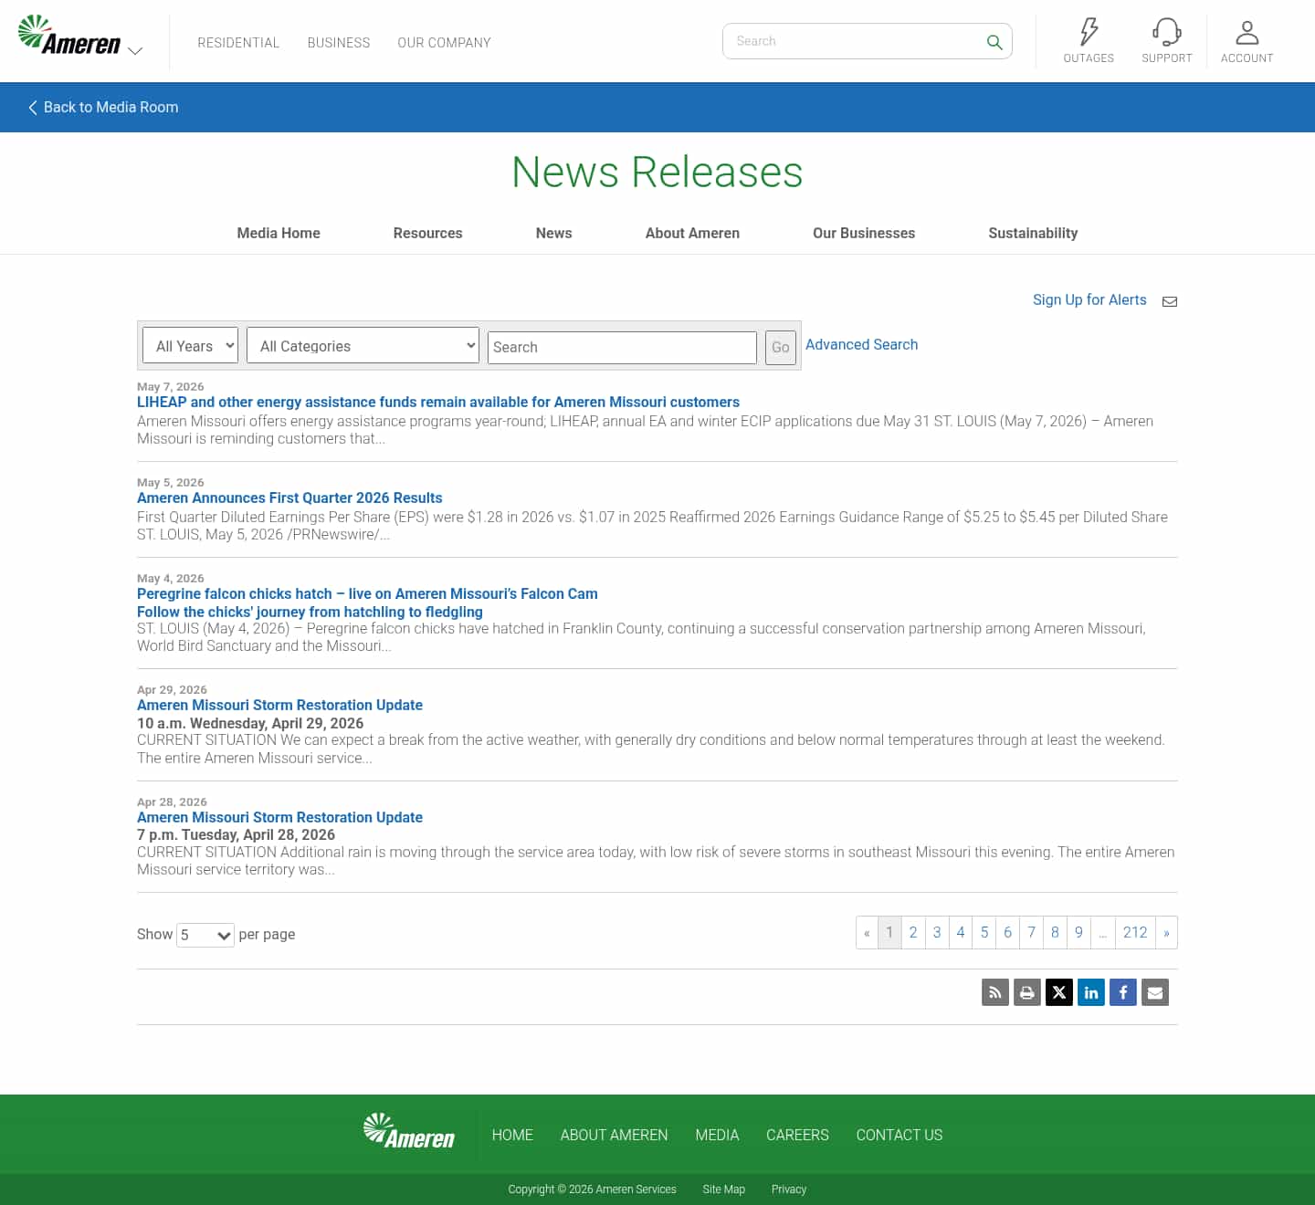Viewport: 1315px width, 1205px height.
Task: Click the Ameren logo in the header
Action: click(x=69, y=35)
